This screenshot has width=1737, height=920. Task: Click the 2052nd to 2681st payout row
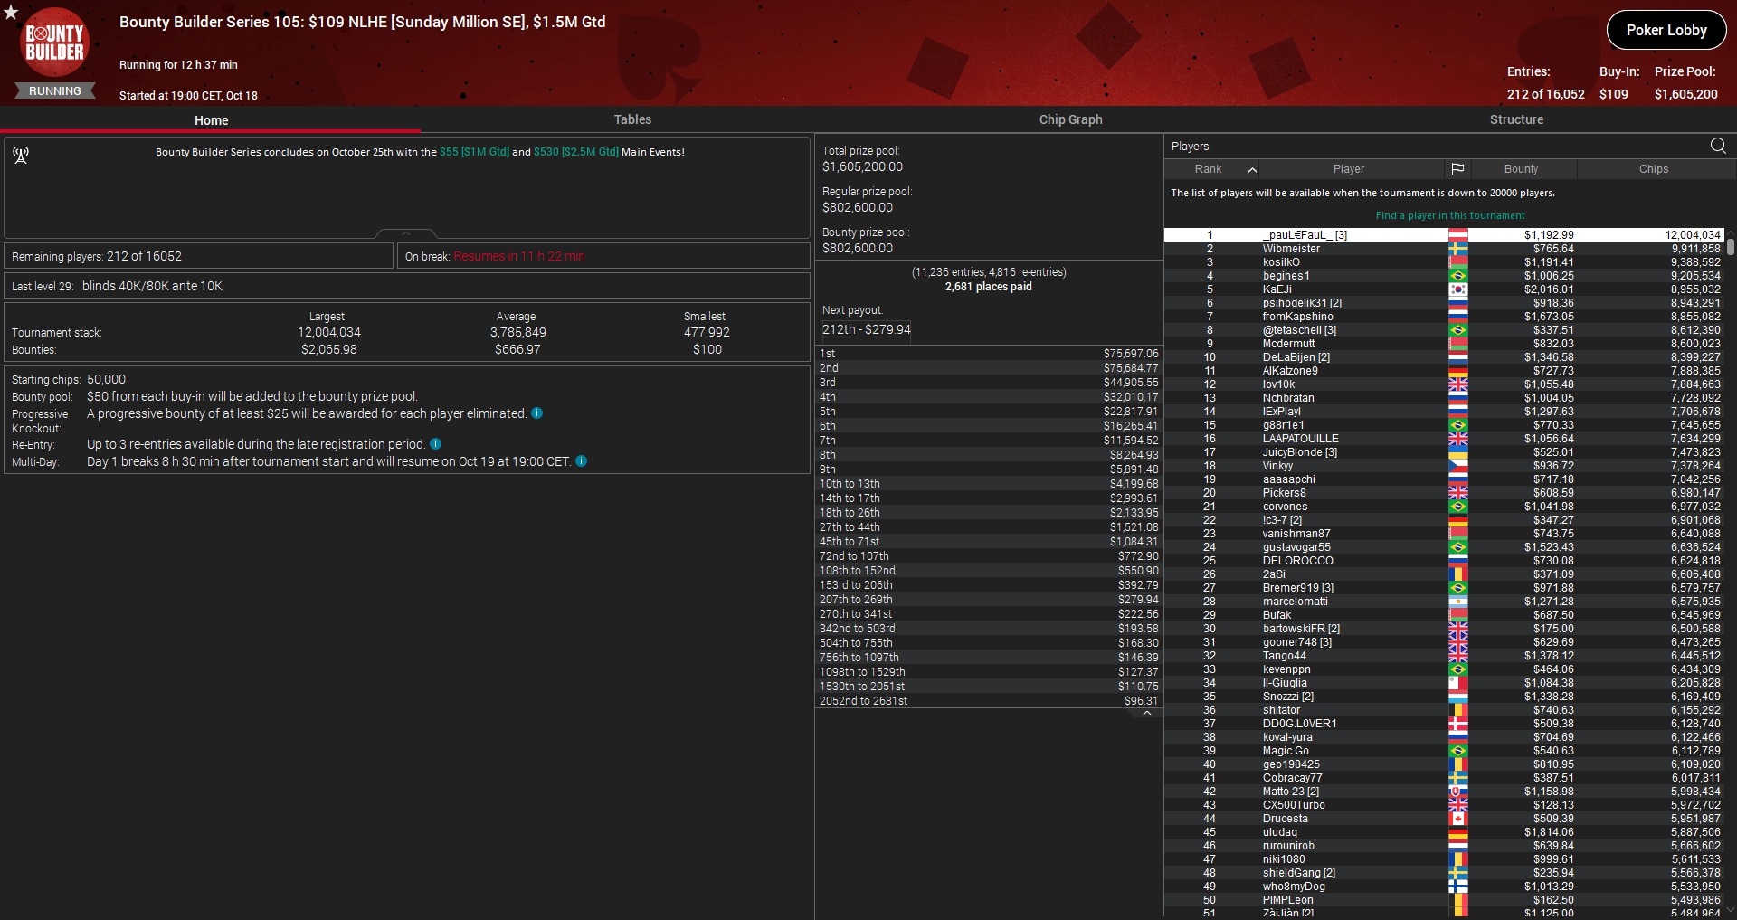pyautogui.click(x=989, y=701)
